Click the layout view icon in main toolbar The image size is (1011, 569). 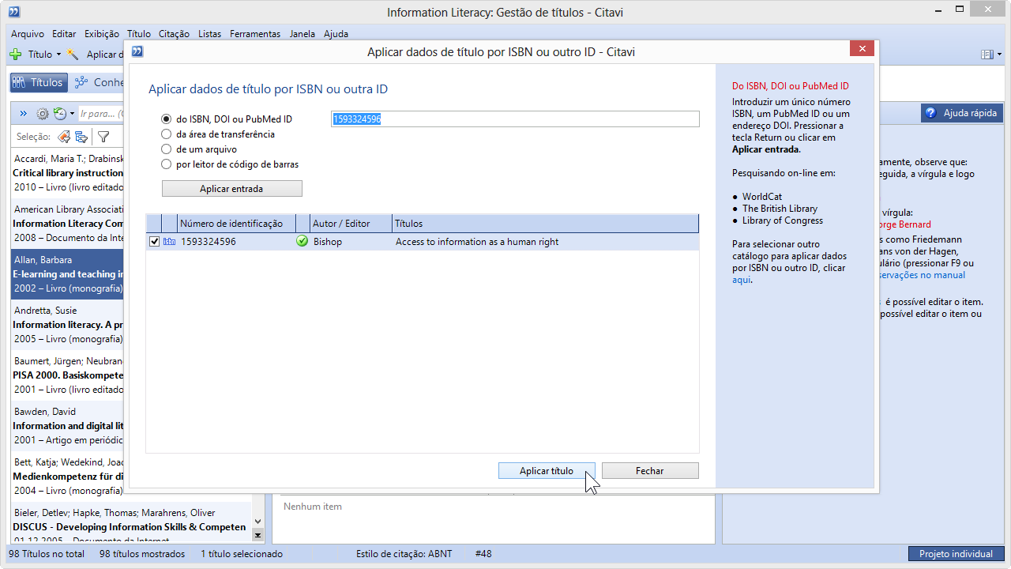[987, 55]
